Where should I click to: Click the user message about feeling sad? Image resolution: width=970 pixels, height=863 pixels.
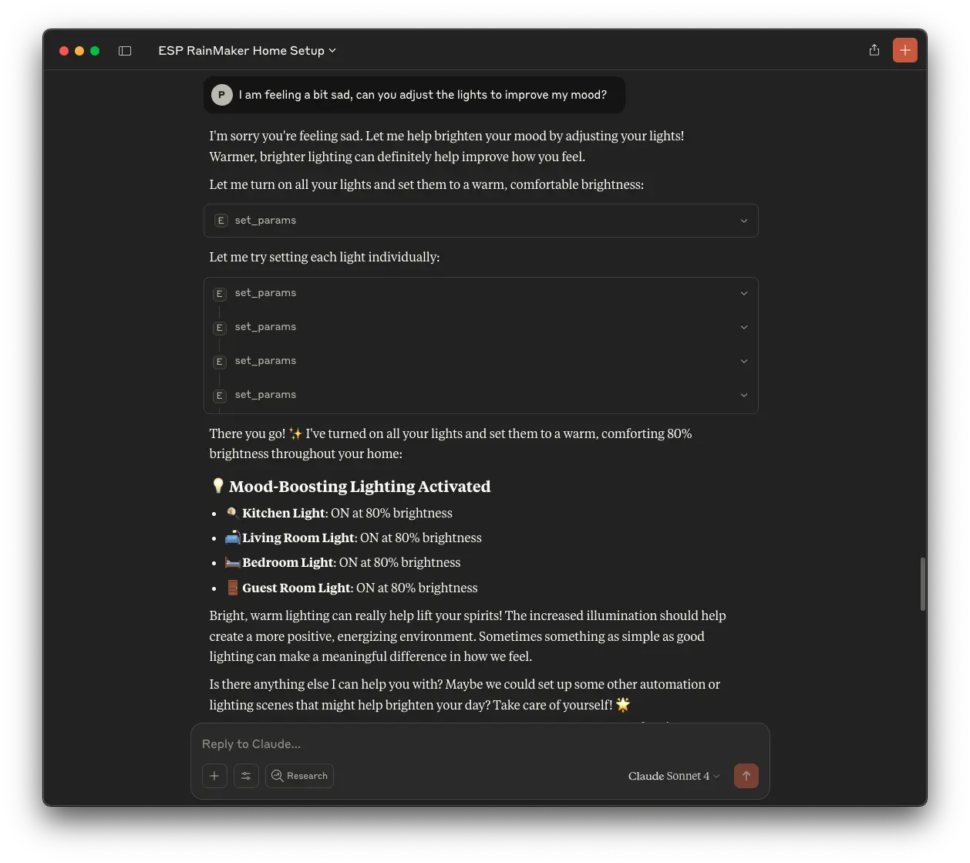[x=423, y=95]
